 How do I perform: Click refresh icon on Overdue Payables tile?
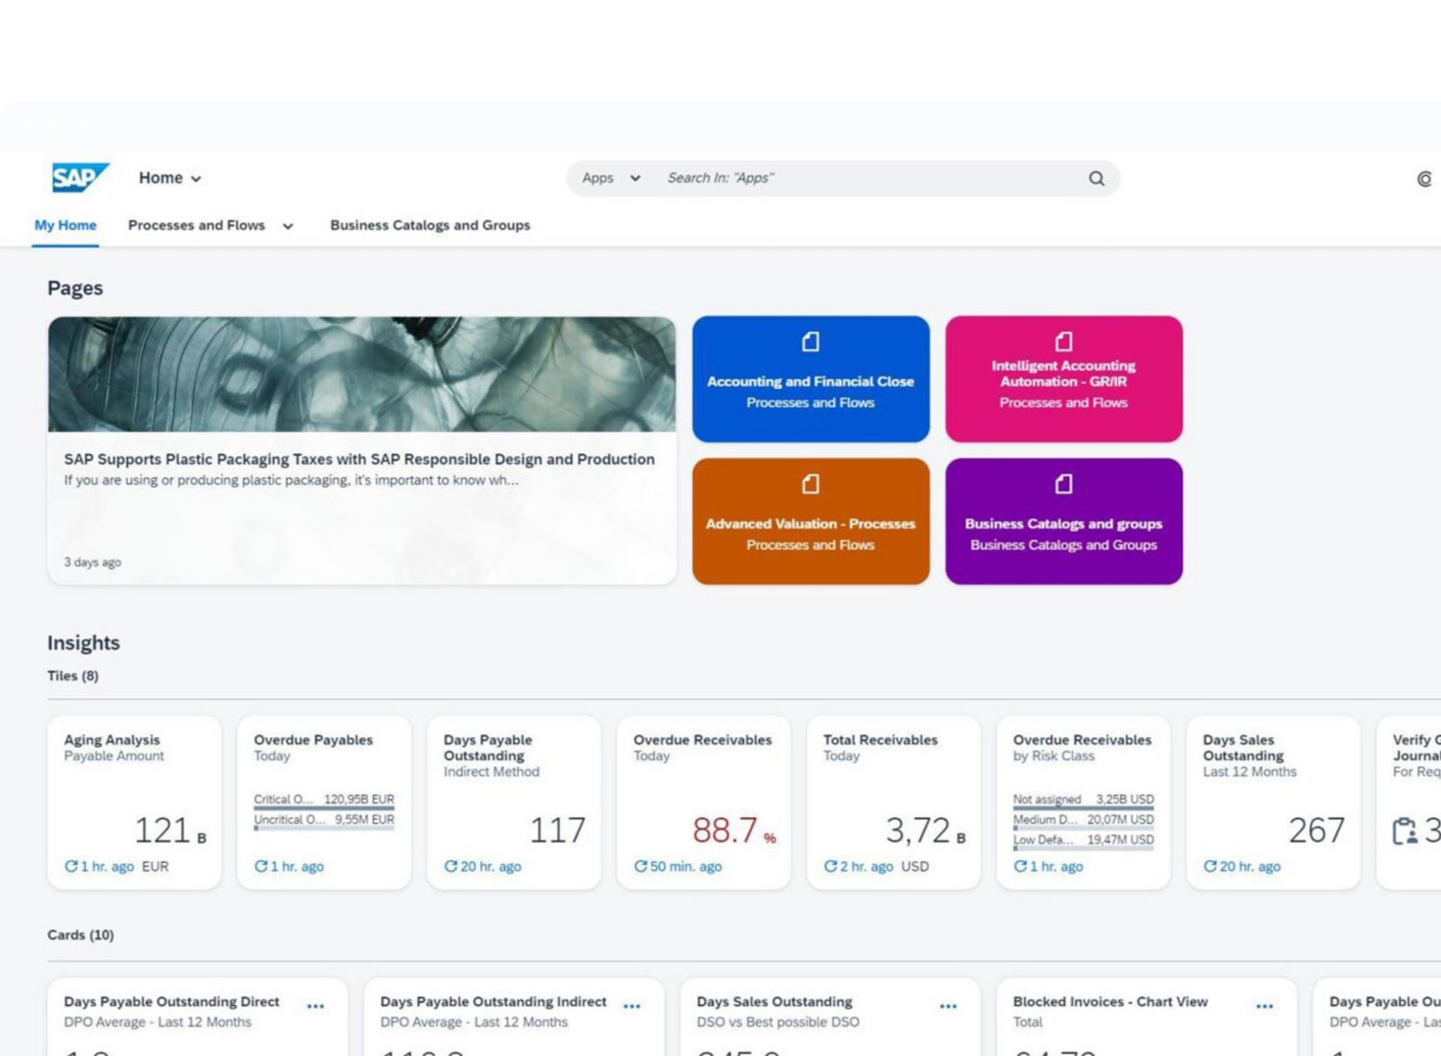(x=260, y=866)
